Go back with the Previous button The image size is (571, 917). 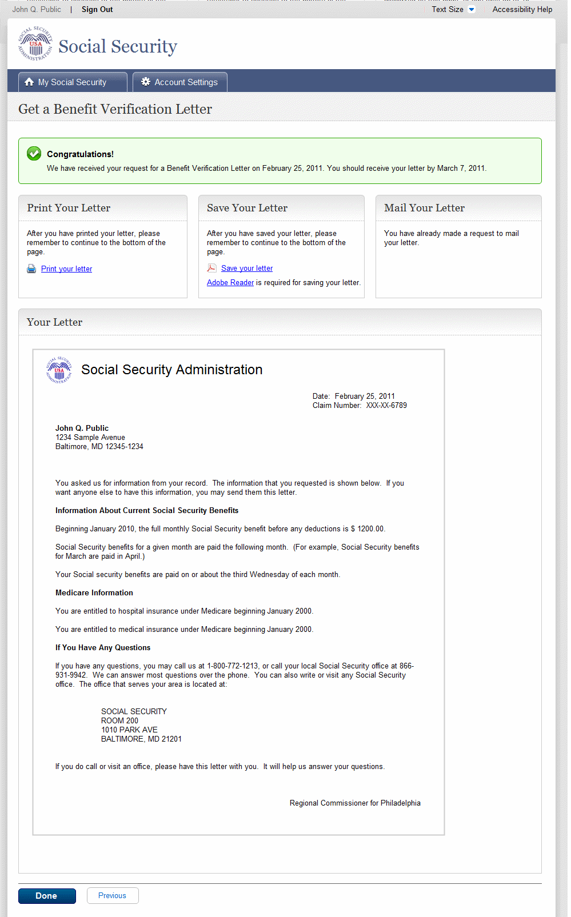112,895
